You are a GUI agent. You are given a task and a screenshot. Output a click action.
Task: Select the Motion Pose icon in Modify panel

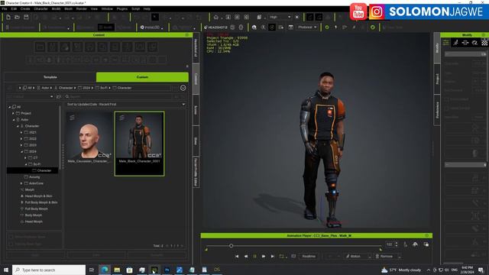[x=455, y=43]
